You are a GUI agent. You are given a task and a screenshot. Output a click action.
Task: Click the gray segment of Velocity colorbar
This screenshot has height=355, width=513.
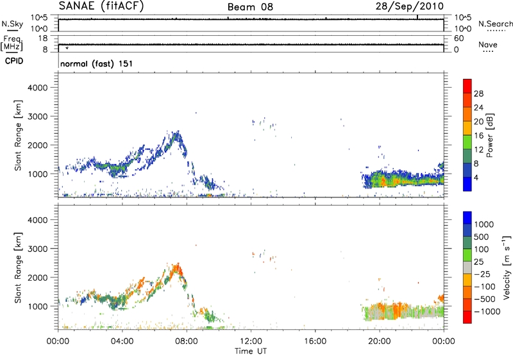[x=467, y=267]
